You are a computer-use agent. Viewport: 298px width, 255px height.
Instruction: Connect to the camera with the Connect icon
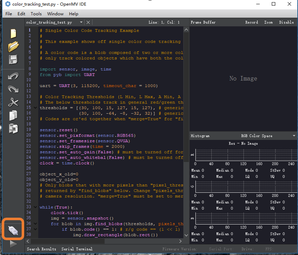(13, 230)
